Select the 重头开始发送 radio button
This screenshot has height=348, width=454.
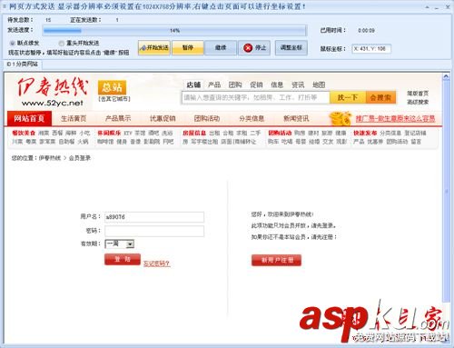pos(62,43)
